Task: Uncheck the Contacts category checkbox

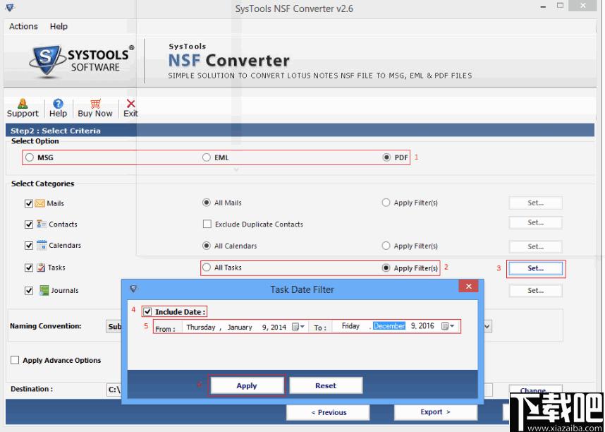Action: (x=28, y=224)
